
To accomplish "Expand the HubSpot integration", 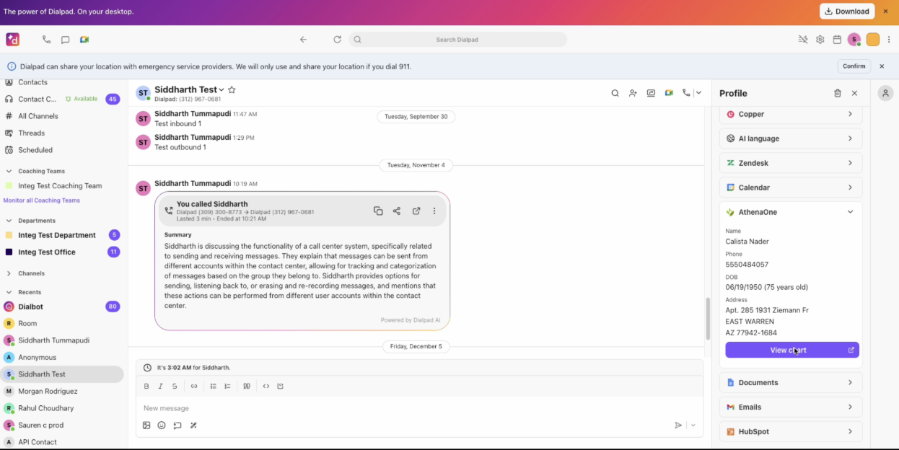I will point(791,431).
